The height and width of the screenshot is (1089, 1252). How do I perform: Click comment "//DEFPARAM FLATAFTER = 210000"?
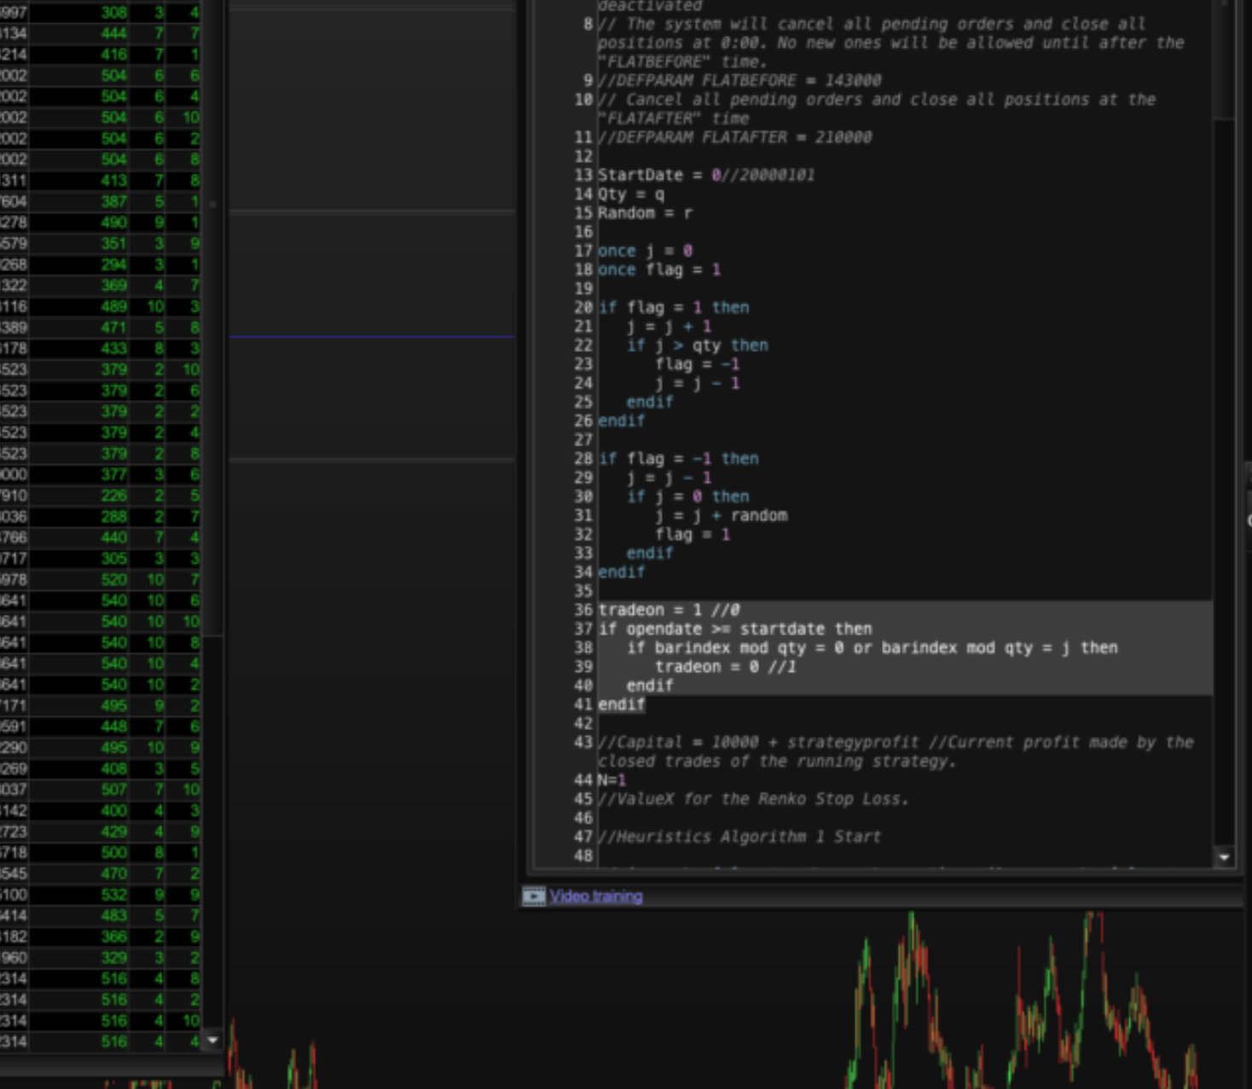735,137
